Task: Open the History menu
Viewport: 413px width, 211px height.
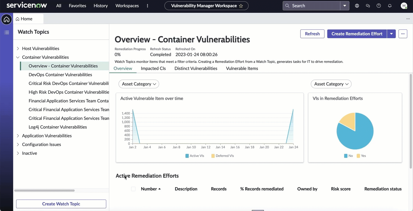Action: click(101, 6)
